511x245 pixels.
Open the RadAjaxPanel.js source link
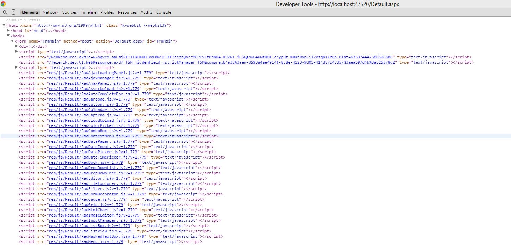tap(92, 83)
